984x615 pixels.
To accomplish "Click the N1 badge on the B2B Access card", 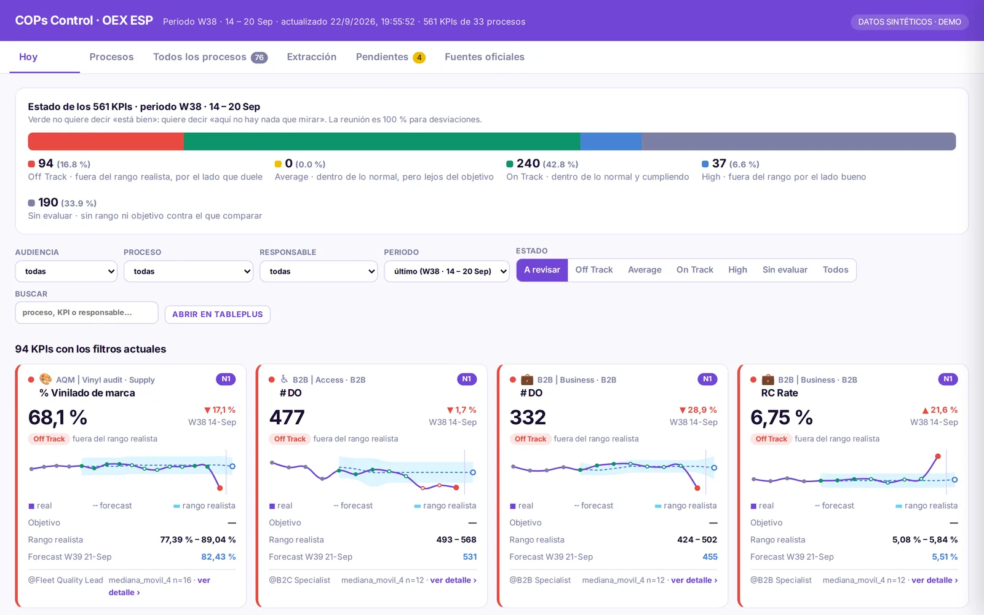I will coord(467,379).
